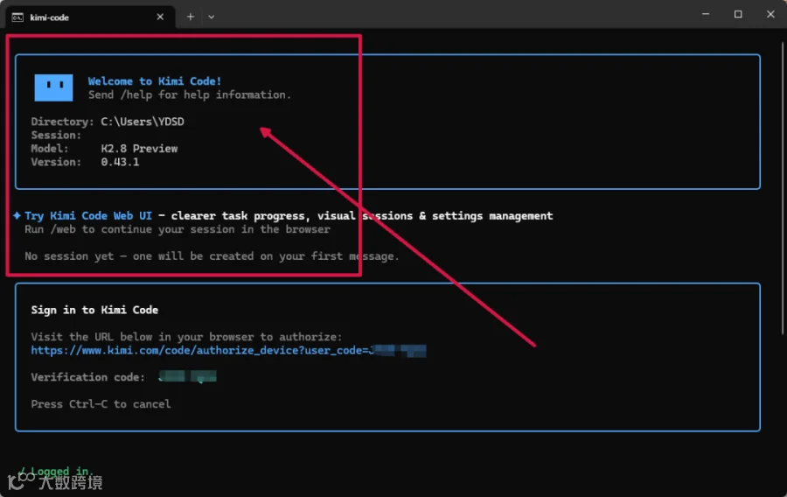Open the tab profile dropdown chevron

[212, 17]
